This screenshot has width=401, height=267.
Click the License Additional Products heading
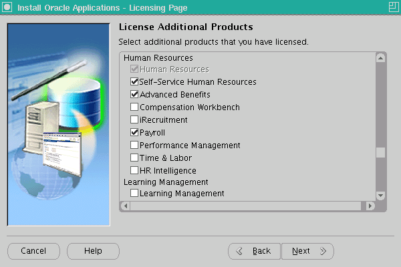click(186, 27)
